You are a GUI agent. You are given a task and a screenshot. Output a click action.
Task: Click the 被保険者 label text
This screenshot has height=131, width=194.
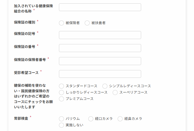[x=73, y=23]
